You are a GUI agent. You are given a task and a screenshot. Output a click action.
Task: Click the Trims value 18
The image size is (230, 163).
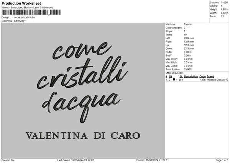click(x=185, y=35)
